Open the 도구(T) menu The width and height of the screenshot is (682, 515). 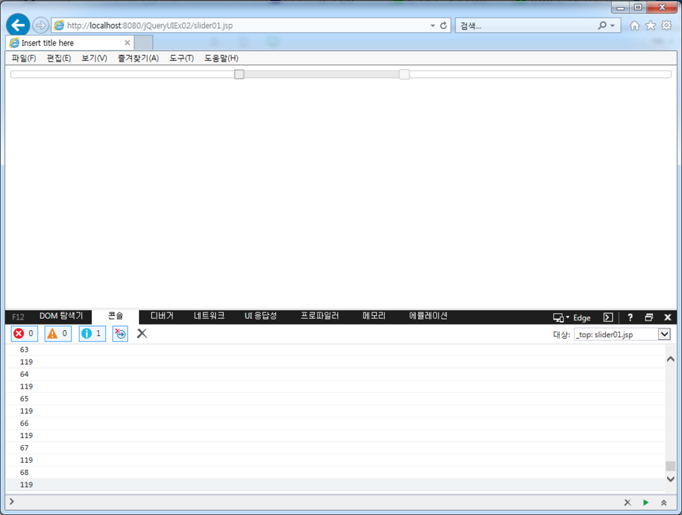click(x=181, y=59)
